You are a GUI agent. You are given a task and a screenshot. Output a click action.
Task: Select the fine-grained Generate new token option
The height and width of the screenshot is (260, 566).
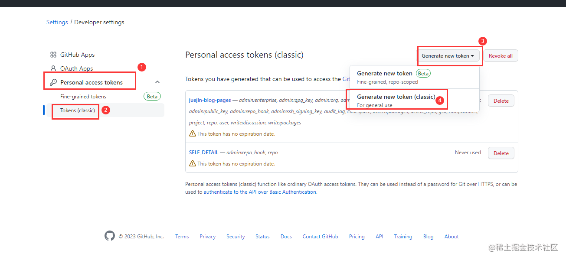(384, 73)
